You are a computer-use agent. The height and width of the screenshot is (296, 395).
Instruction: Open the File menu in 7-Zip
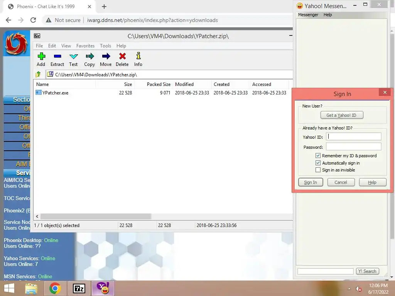click(x=39, y=46)
